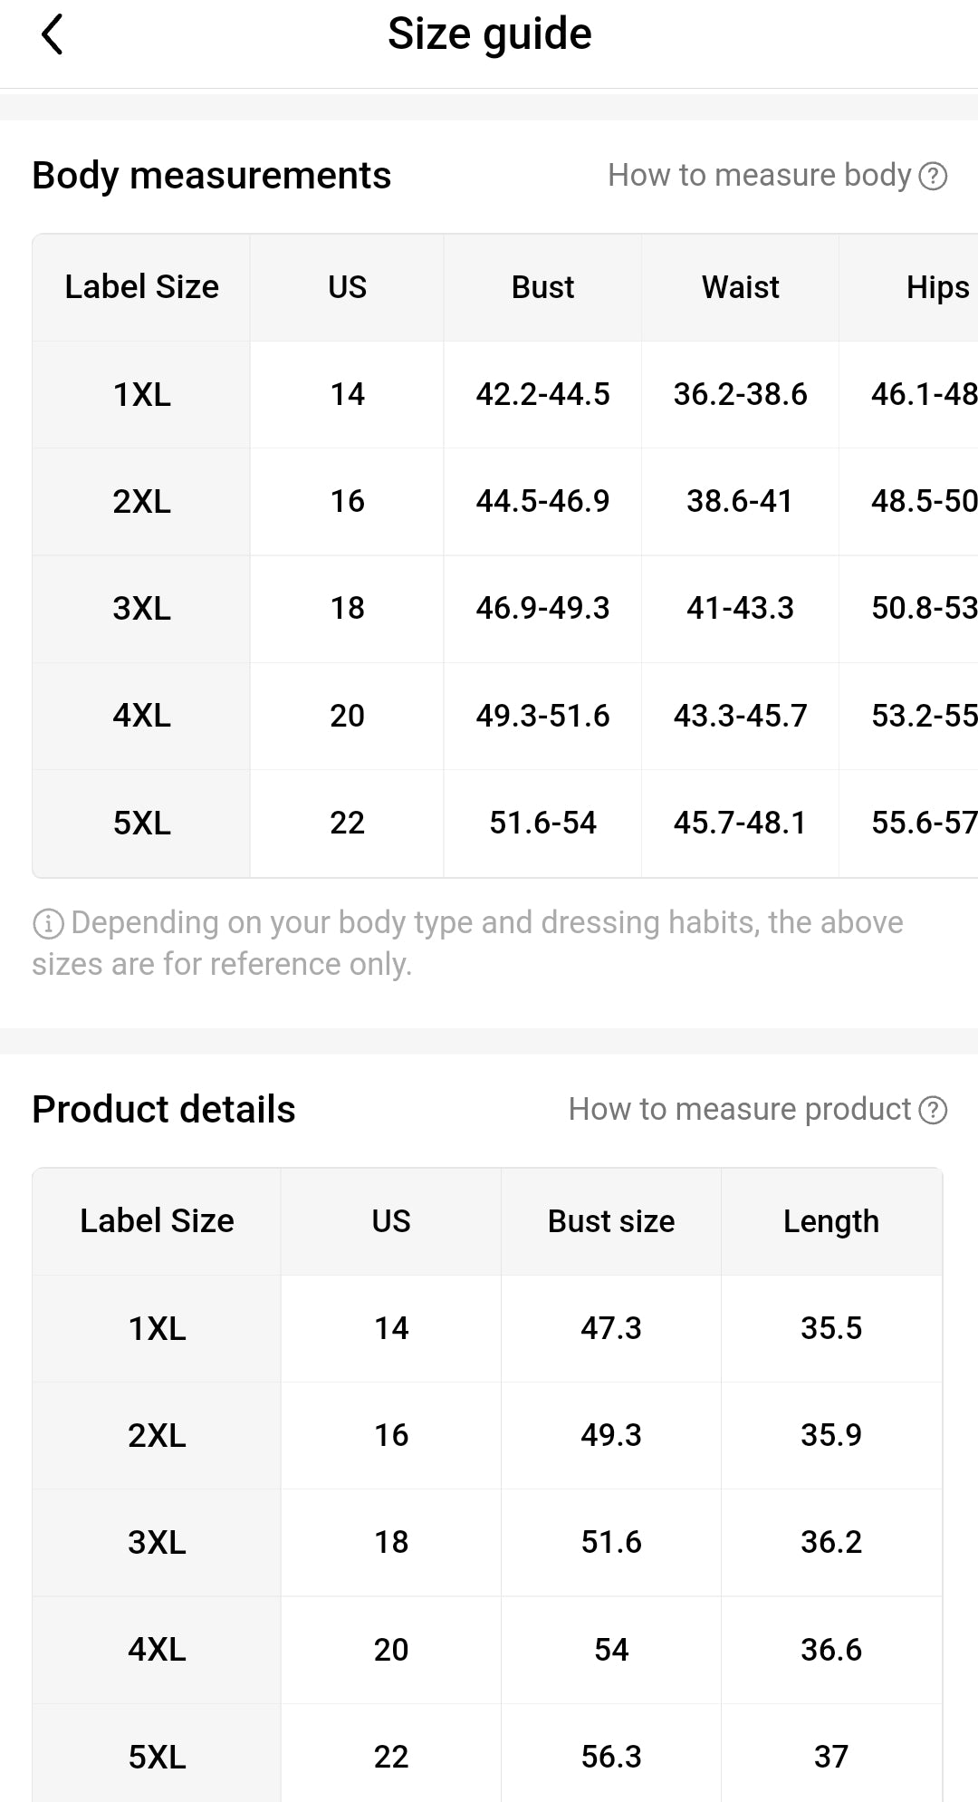Tap the Product details section heading

pyautogui.click(x=164, y=1110)
